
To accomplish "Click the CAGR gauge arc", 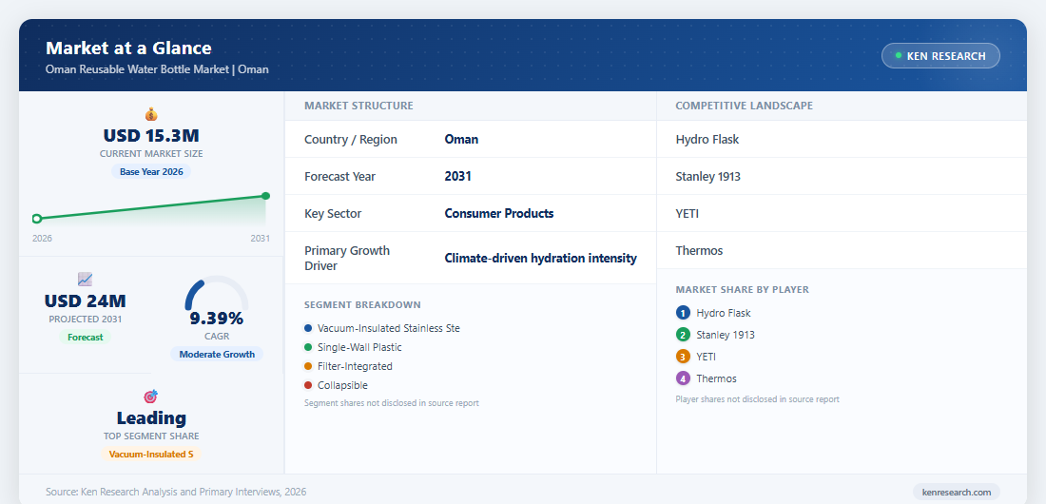I will pyautogui.click(x=217, y=292).
